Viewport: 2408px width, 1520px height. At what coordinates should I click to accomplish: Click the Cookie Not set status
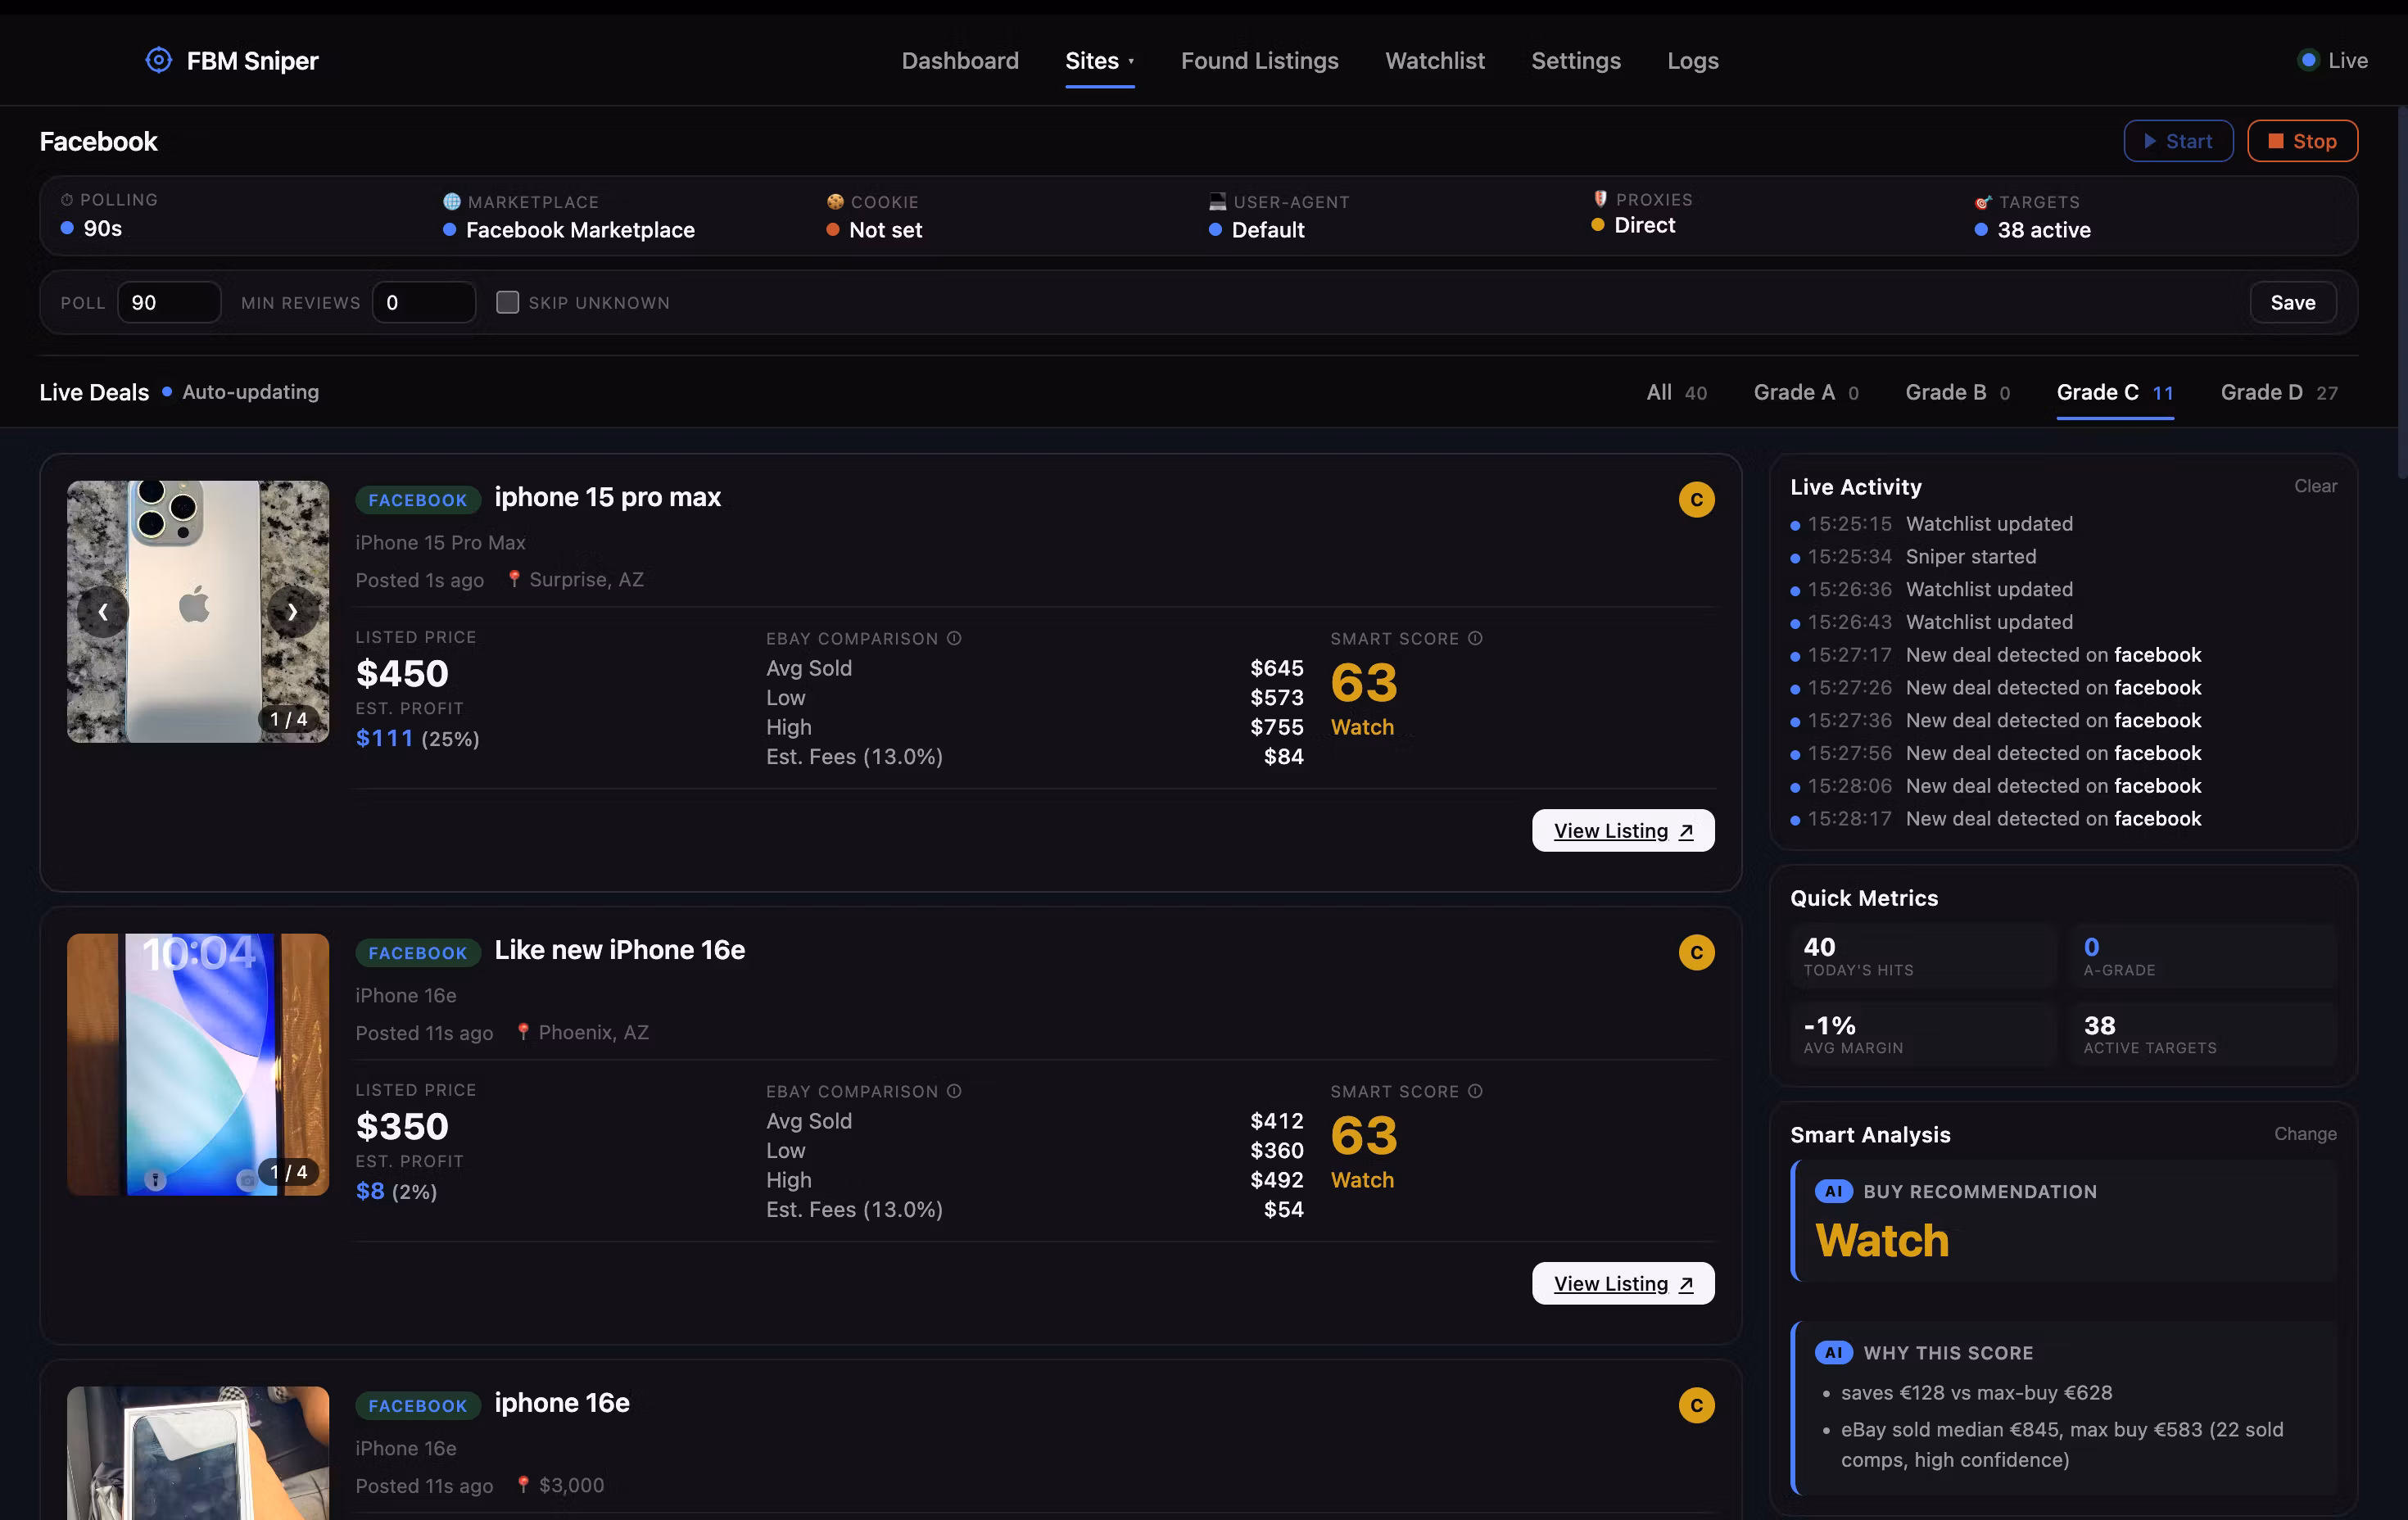874,230
